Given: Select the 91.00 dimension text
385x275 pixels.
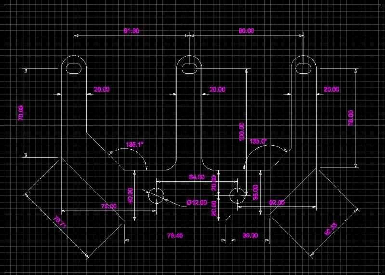Looking at the screenshot, I should point(132,31).
